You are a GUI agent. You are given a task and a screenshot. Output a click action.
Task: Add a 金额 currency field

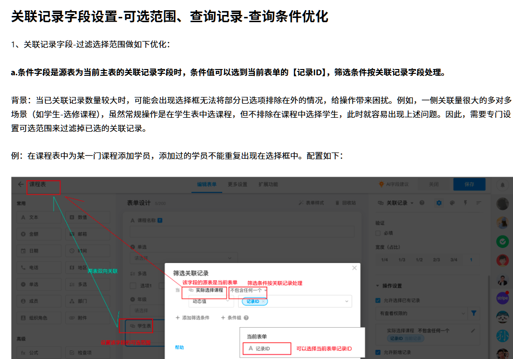click(39, 234)
